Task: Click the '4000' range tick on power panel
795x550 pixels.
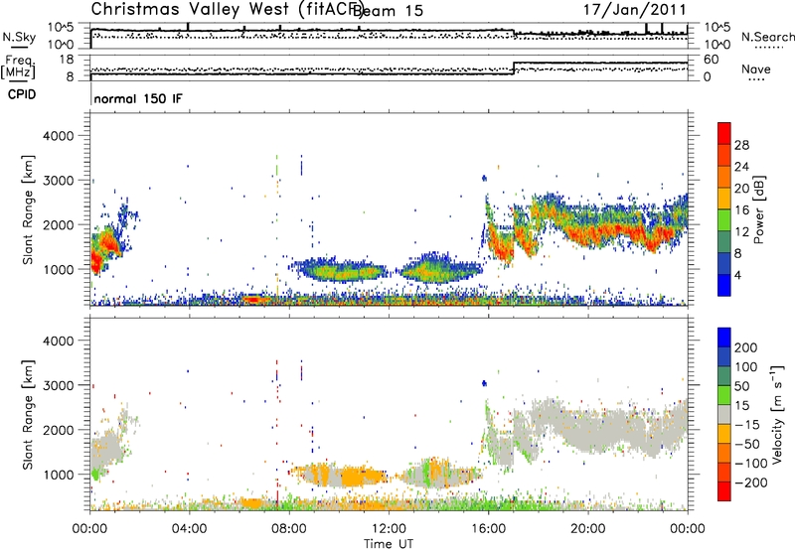Action: [x=58, y=136]
